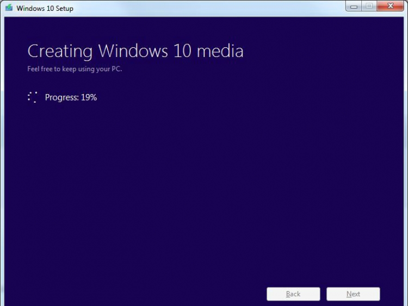Click the word "Setup" in the title bar

click(64, 9)
